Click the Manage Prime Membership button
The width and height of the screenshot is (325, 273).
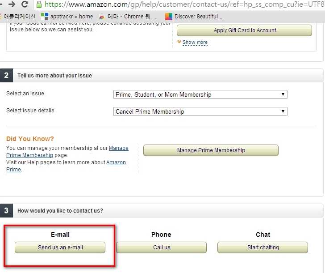pyautogui.click(x=211, y=150)
